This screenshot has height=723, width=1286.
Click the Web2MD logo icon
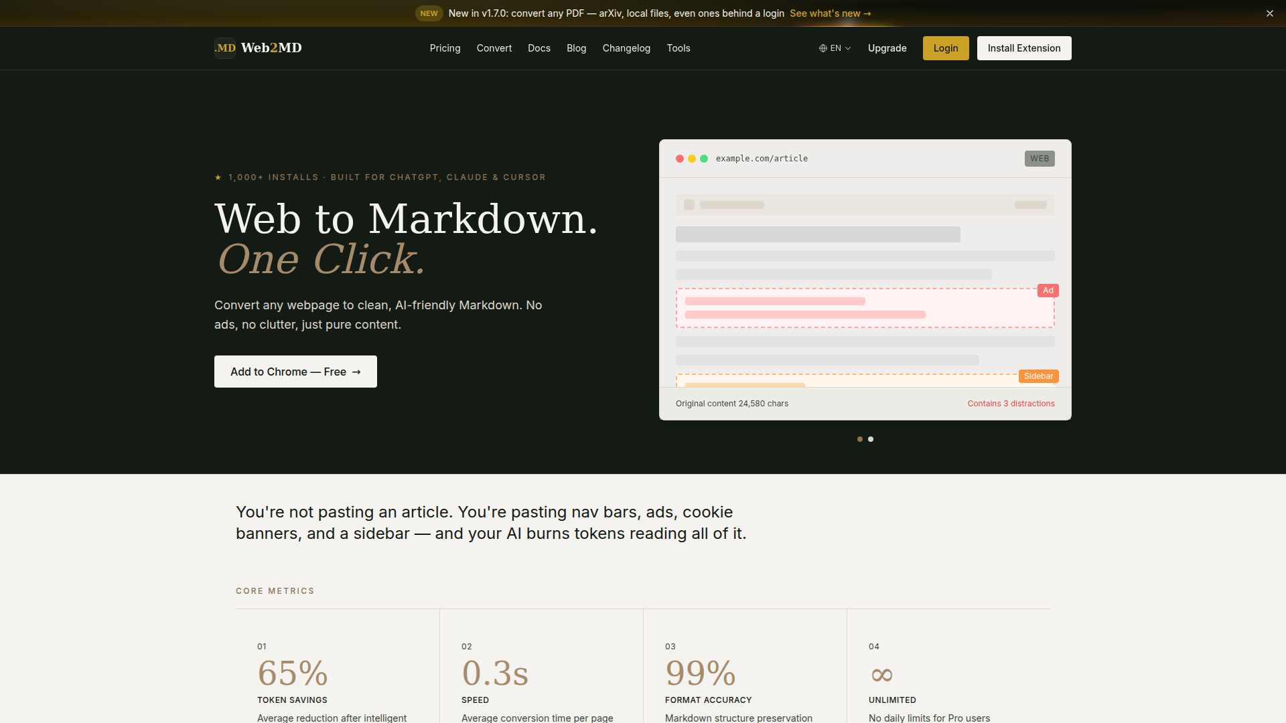(225, 48)
